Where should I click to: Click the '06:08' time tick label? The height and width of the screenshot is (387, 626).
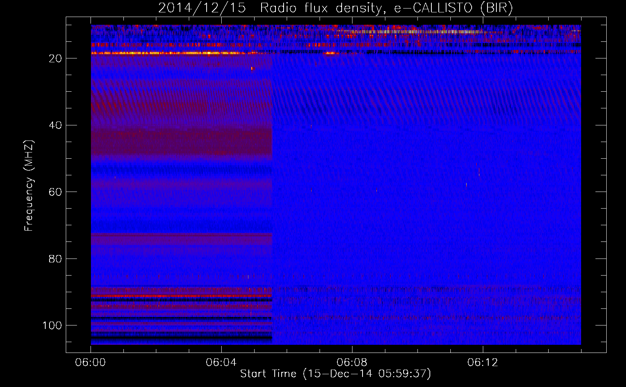click(352, 363)
